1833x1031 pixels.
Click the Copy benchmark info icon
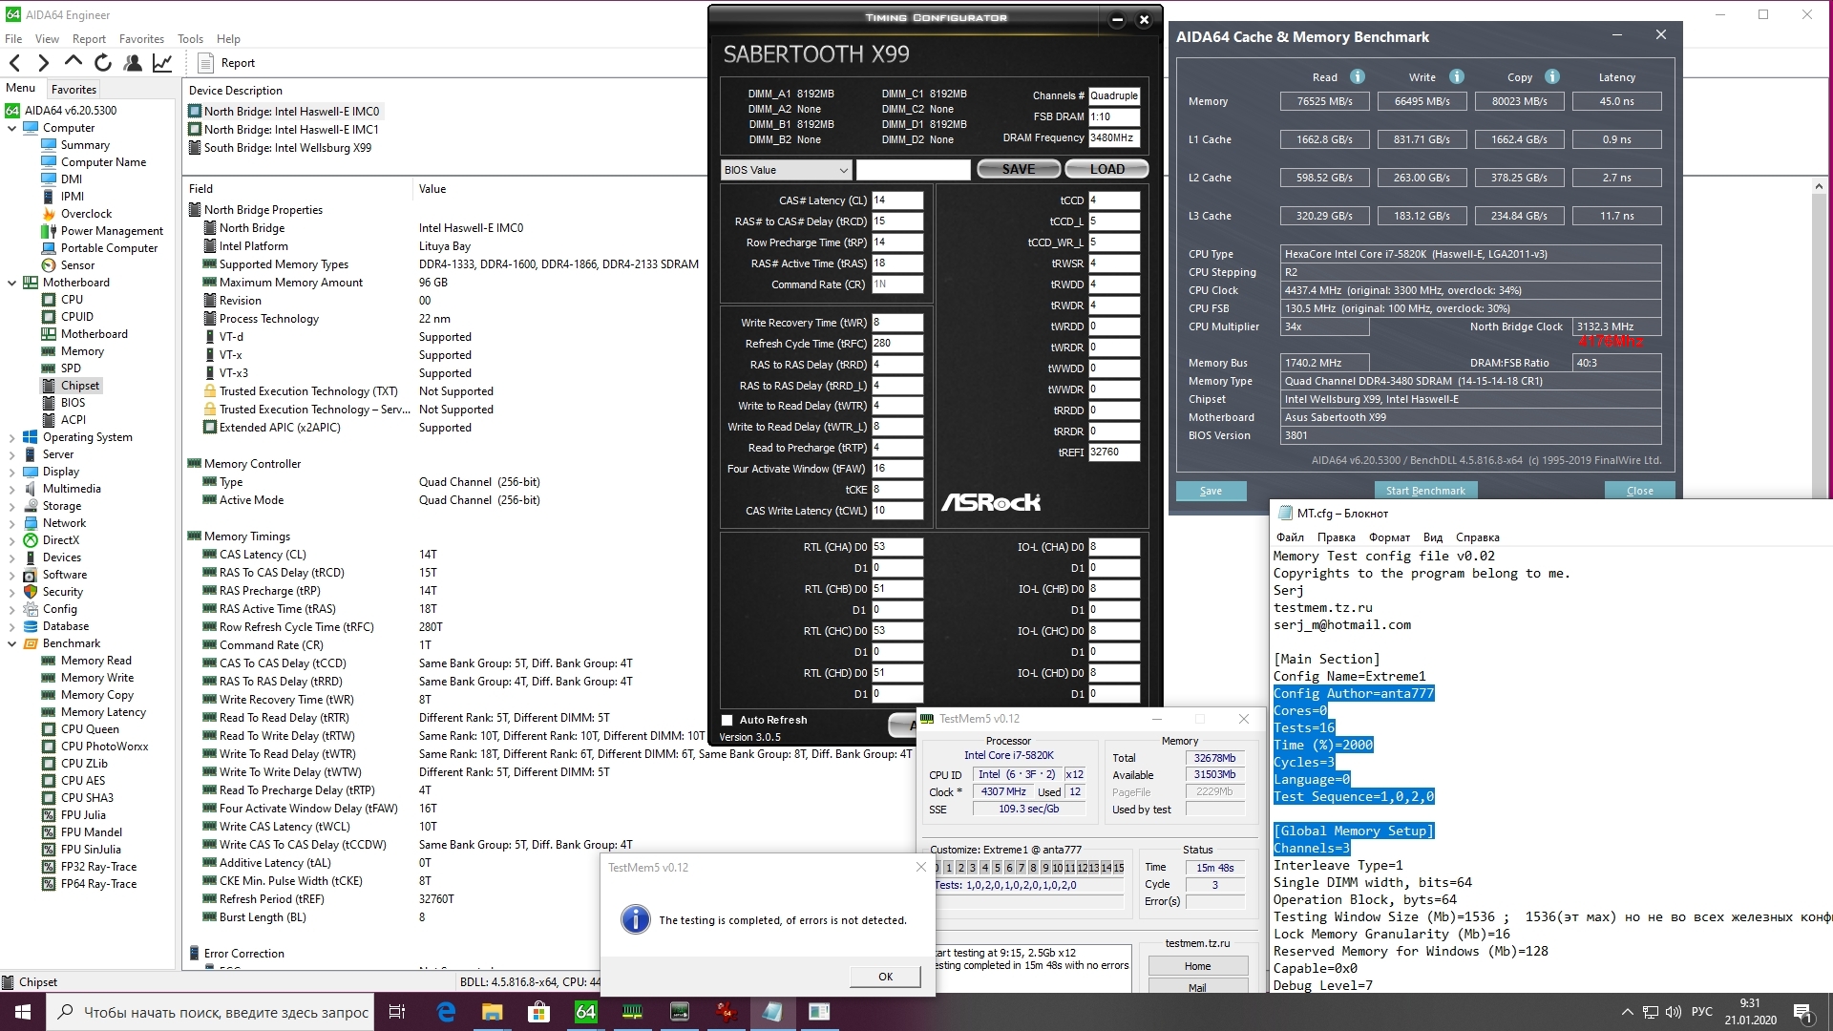1551,77
